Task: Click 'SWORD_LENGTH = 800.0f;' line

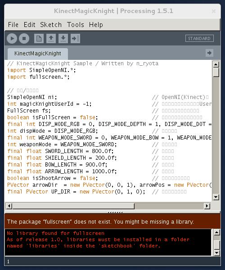Action: (60, 151)
